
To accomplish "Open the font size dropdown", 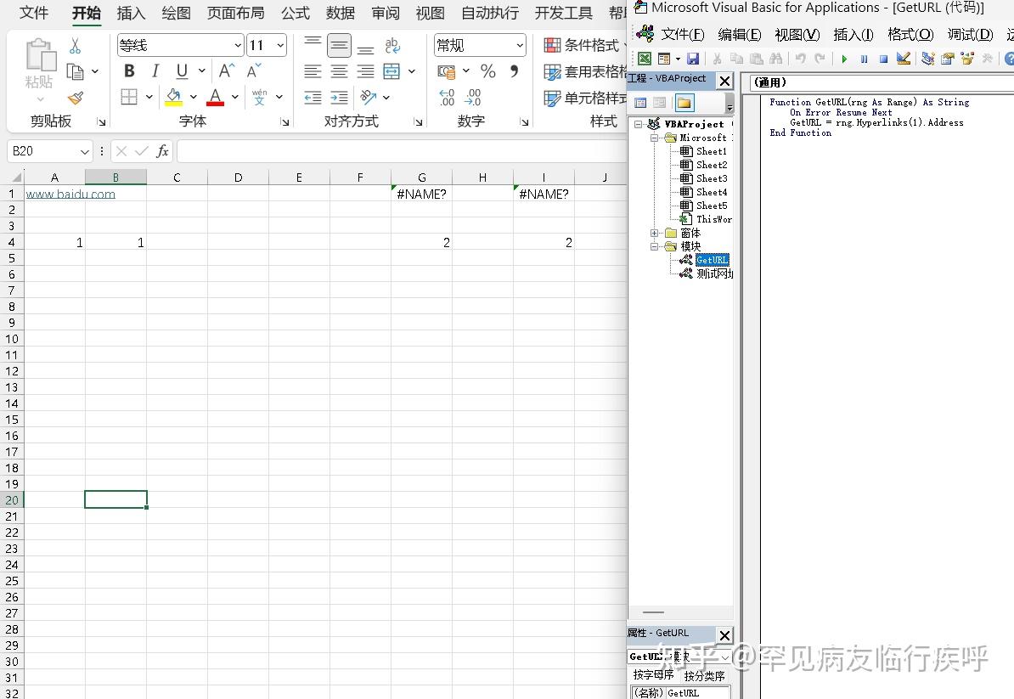I will (281, 44).
